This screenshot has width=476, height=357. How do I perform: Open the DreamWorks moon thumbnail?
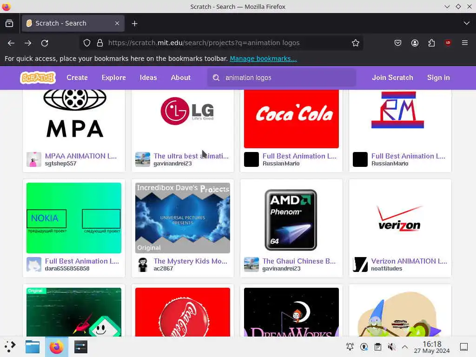(x=291, y=312)
